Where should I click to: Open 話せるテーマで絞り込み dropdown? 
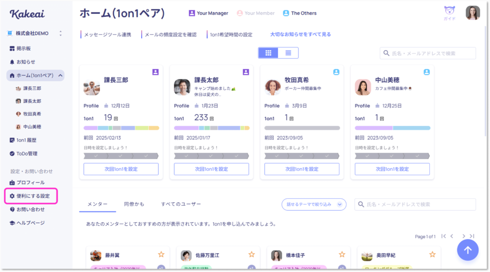point(314,205)
